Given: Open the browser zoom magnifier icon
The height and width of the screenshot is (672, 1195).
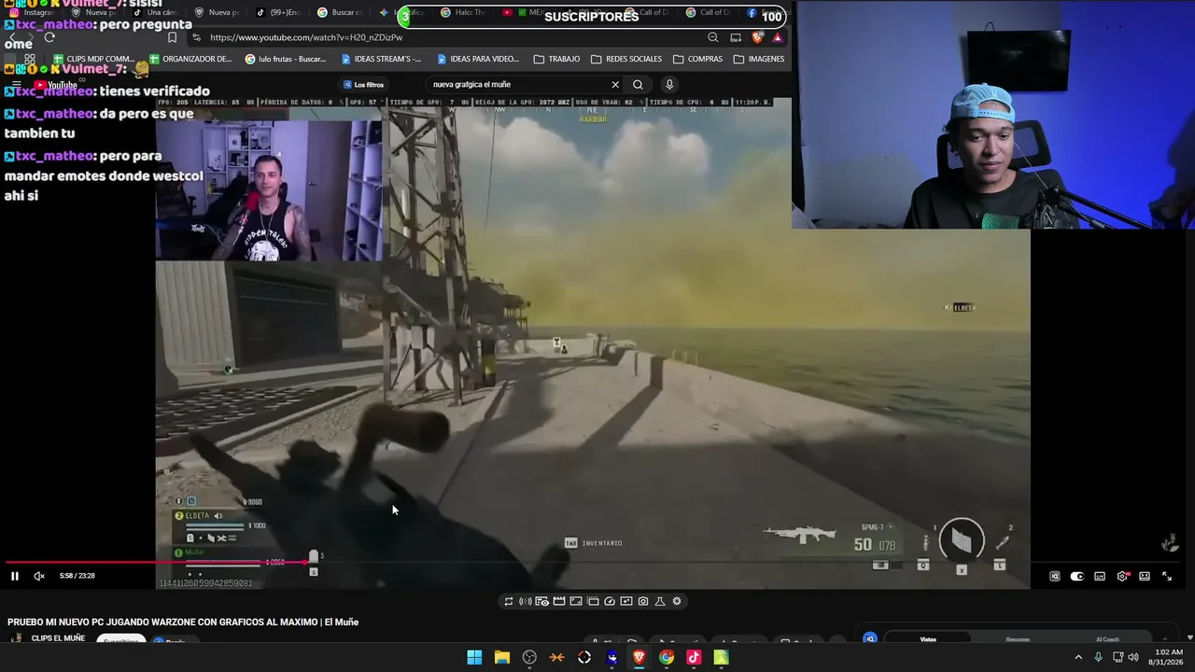Looking at the screenshot, I should tap(713, 37).
